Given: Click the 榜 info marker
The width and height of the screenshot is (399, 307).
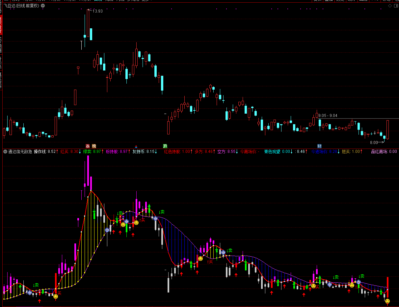Looking at the screenshot, I should coord(94,146).
